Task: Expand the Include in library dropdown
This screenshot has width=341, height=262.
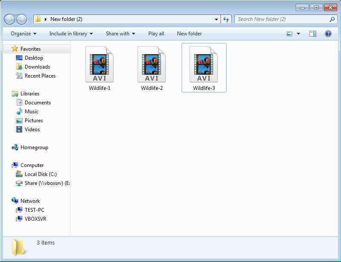Action: click(x=71, y=34)
